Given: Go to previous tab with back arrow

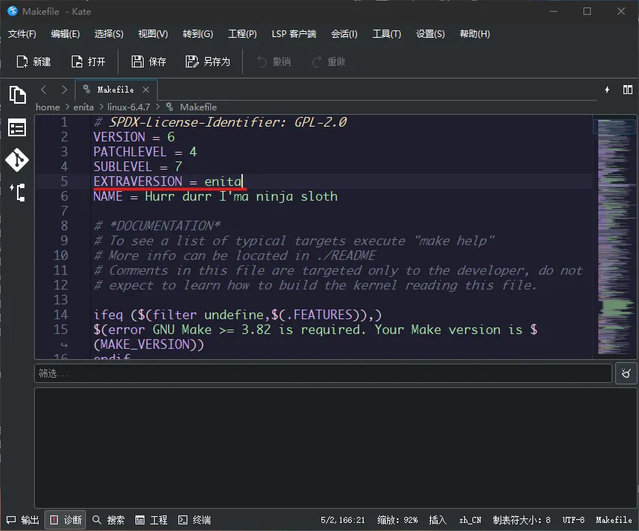Looking at the screenshot, I should click(x=44, y=90).
